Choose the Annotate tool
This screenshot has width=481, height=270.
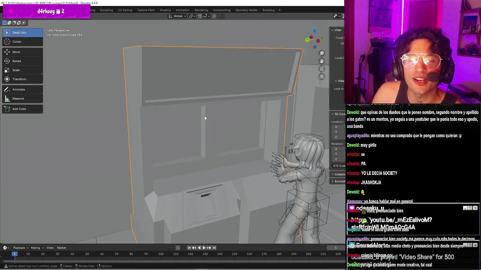pos(23,90)
